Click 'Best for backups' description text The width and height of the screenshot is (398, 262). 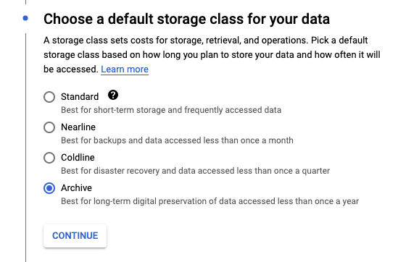(x=177, y=140)
